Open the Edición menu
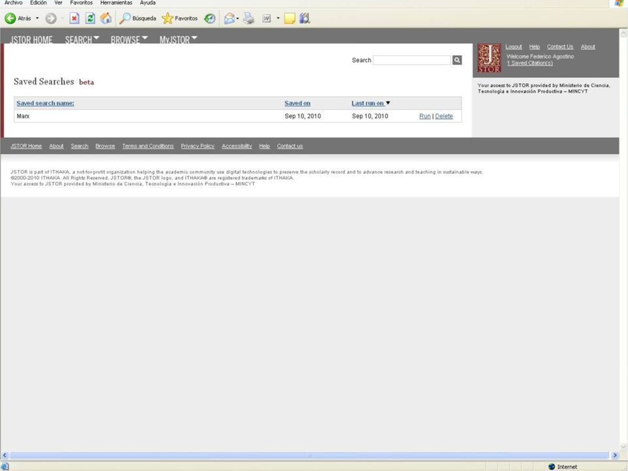 [38, 3]
